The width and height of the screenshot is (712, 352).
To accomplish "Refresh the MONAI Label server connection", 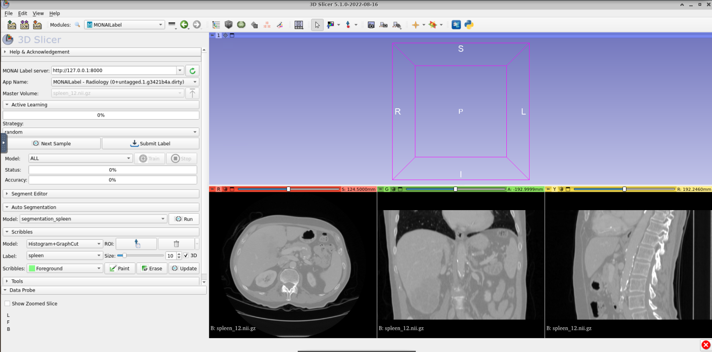I will coord(192,71).
